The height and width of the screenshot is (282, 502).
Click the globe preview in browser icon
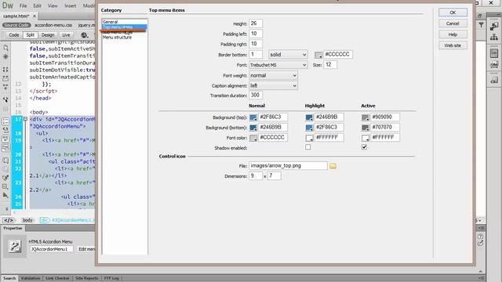pyautogui.click(x=84, y=34)
